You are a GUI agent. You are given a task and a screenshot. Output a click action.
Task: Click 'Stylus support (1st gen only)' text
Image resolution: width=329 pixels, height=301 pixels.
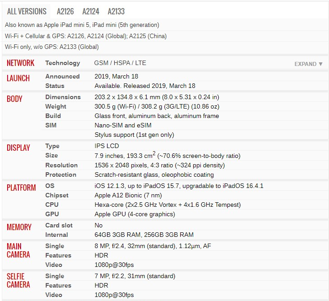pyautogui.click(x=134, y=135)
